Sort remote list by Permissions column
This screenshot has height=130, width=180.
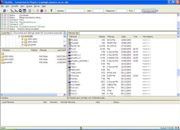pos(149,36)
